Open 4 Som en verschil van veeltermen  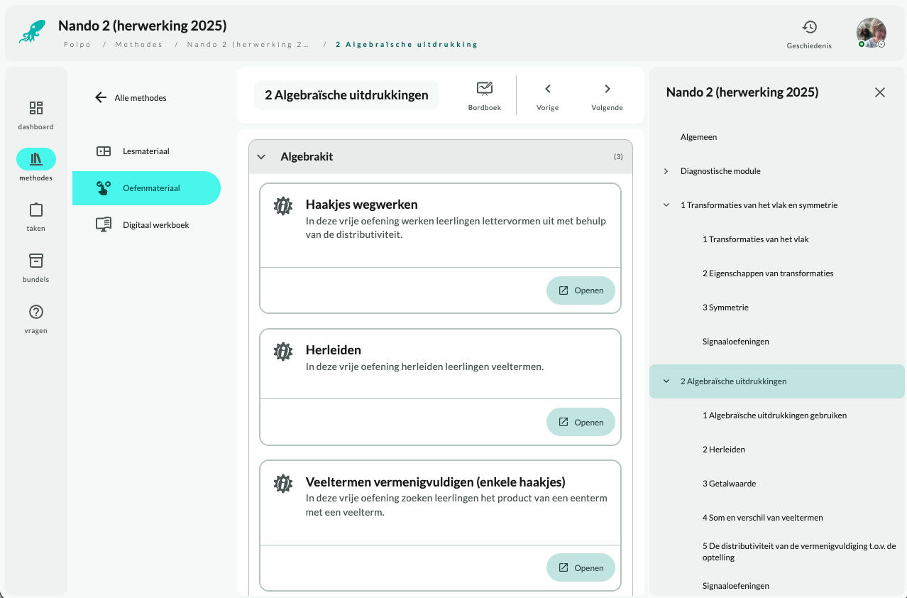point(762,518)
